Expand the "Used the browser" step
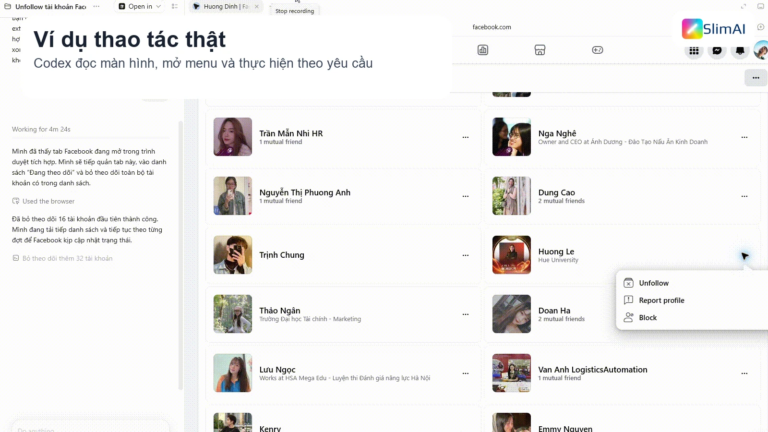 click(43, 201)
